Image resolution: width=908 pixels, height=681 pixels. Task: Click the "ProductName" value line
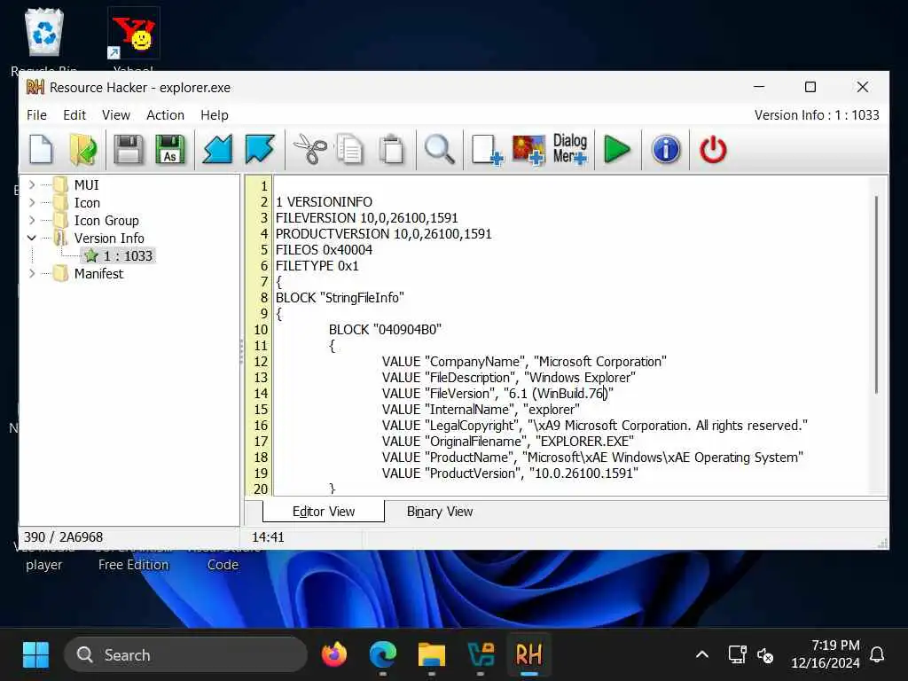tap(592, 458)
